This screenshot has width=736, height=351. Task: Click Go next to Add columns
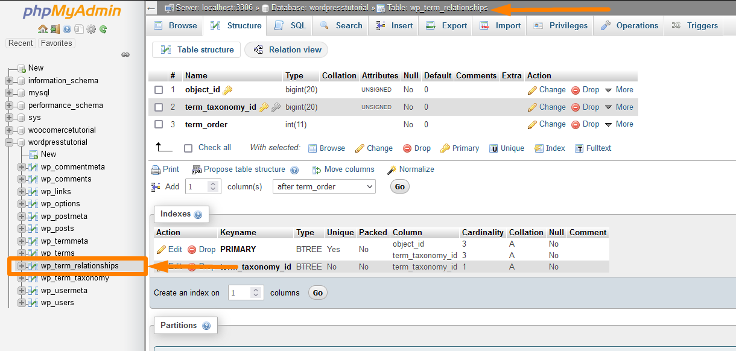click(x=400, y=187)
